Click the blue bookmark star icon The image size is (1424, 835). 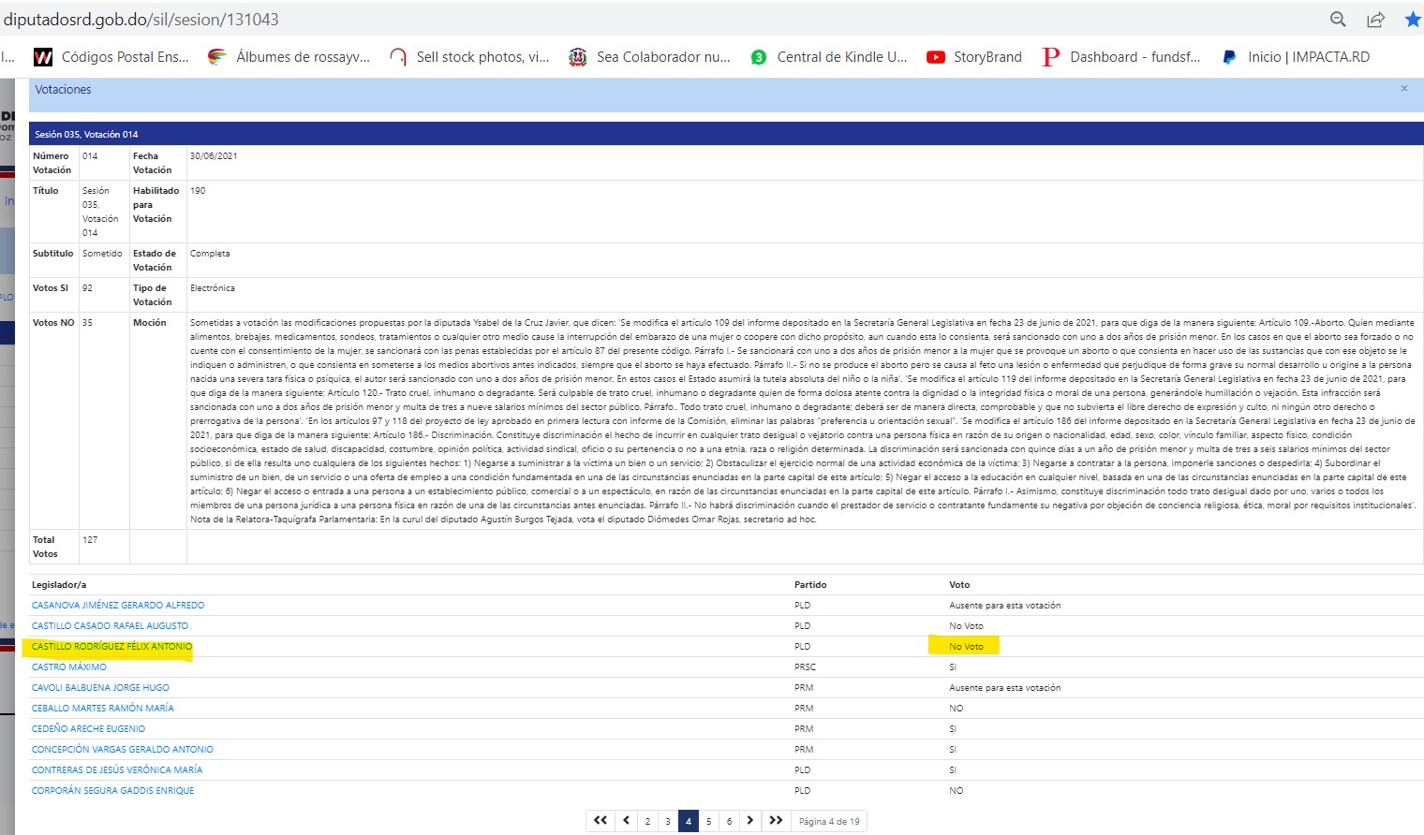(1412, 20)
